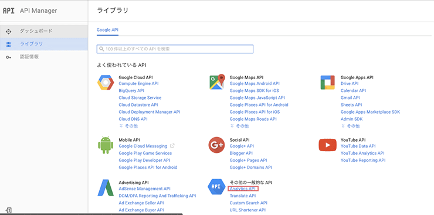Click the YouTube play icon
The height and width of the screenshot is (215, 434).
[x=327, y=145]
